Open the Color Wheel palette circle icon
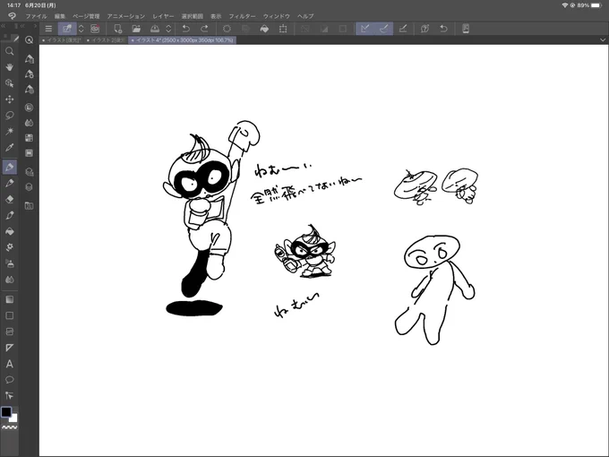The height and width of the screenshot is (457, 609). pos(30,108)
